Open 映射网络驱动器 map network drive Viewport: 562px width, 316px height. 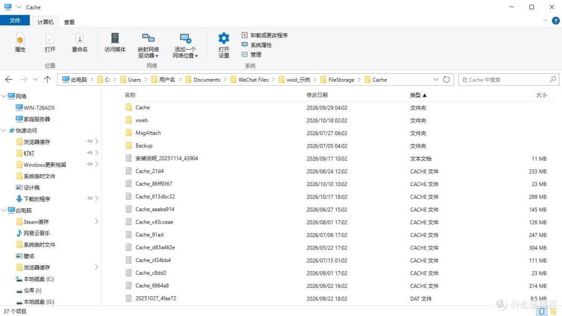(148, 45)
